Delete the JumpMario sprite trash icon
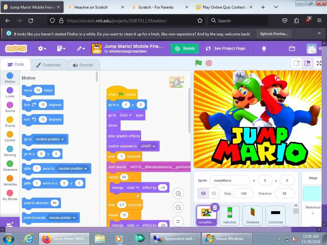 215,207
